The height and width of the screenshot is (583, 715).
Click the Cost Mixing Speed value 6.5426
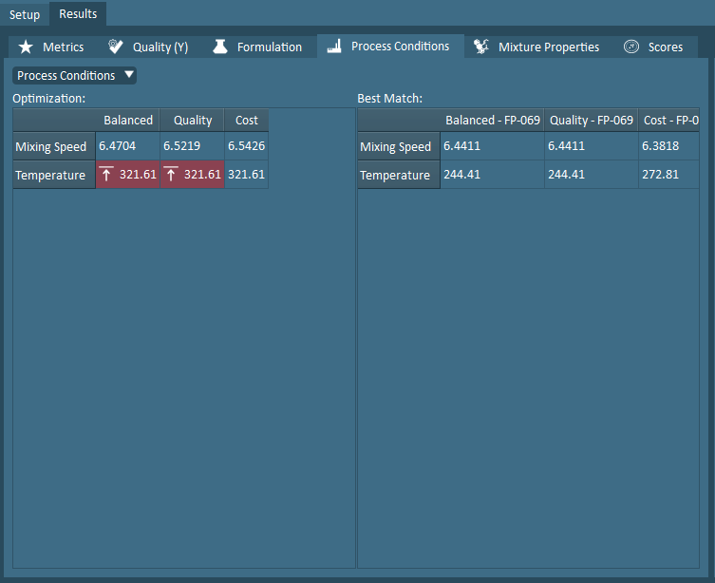coord(246,147)
